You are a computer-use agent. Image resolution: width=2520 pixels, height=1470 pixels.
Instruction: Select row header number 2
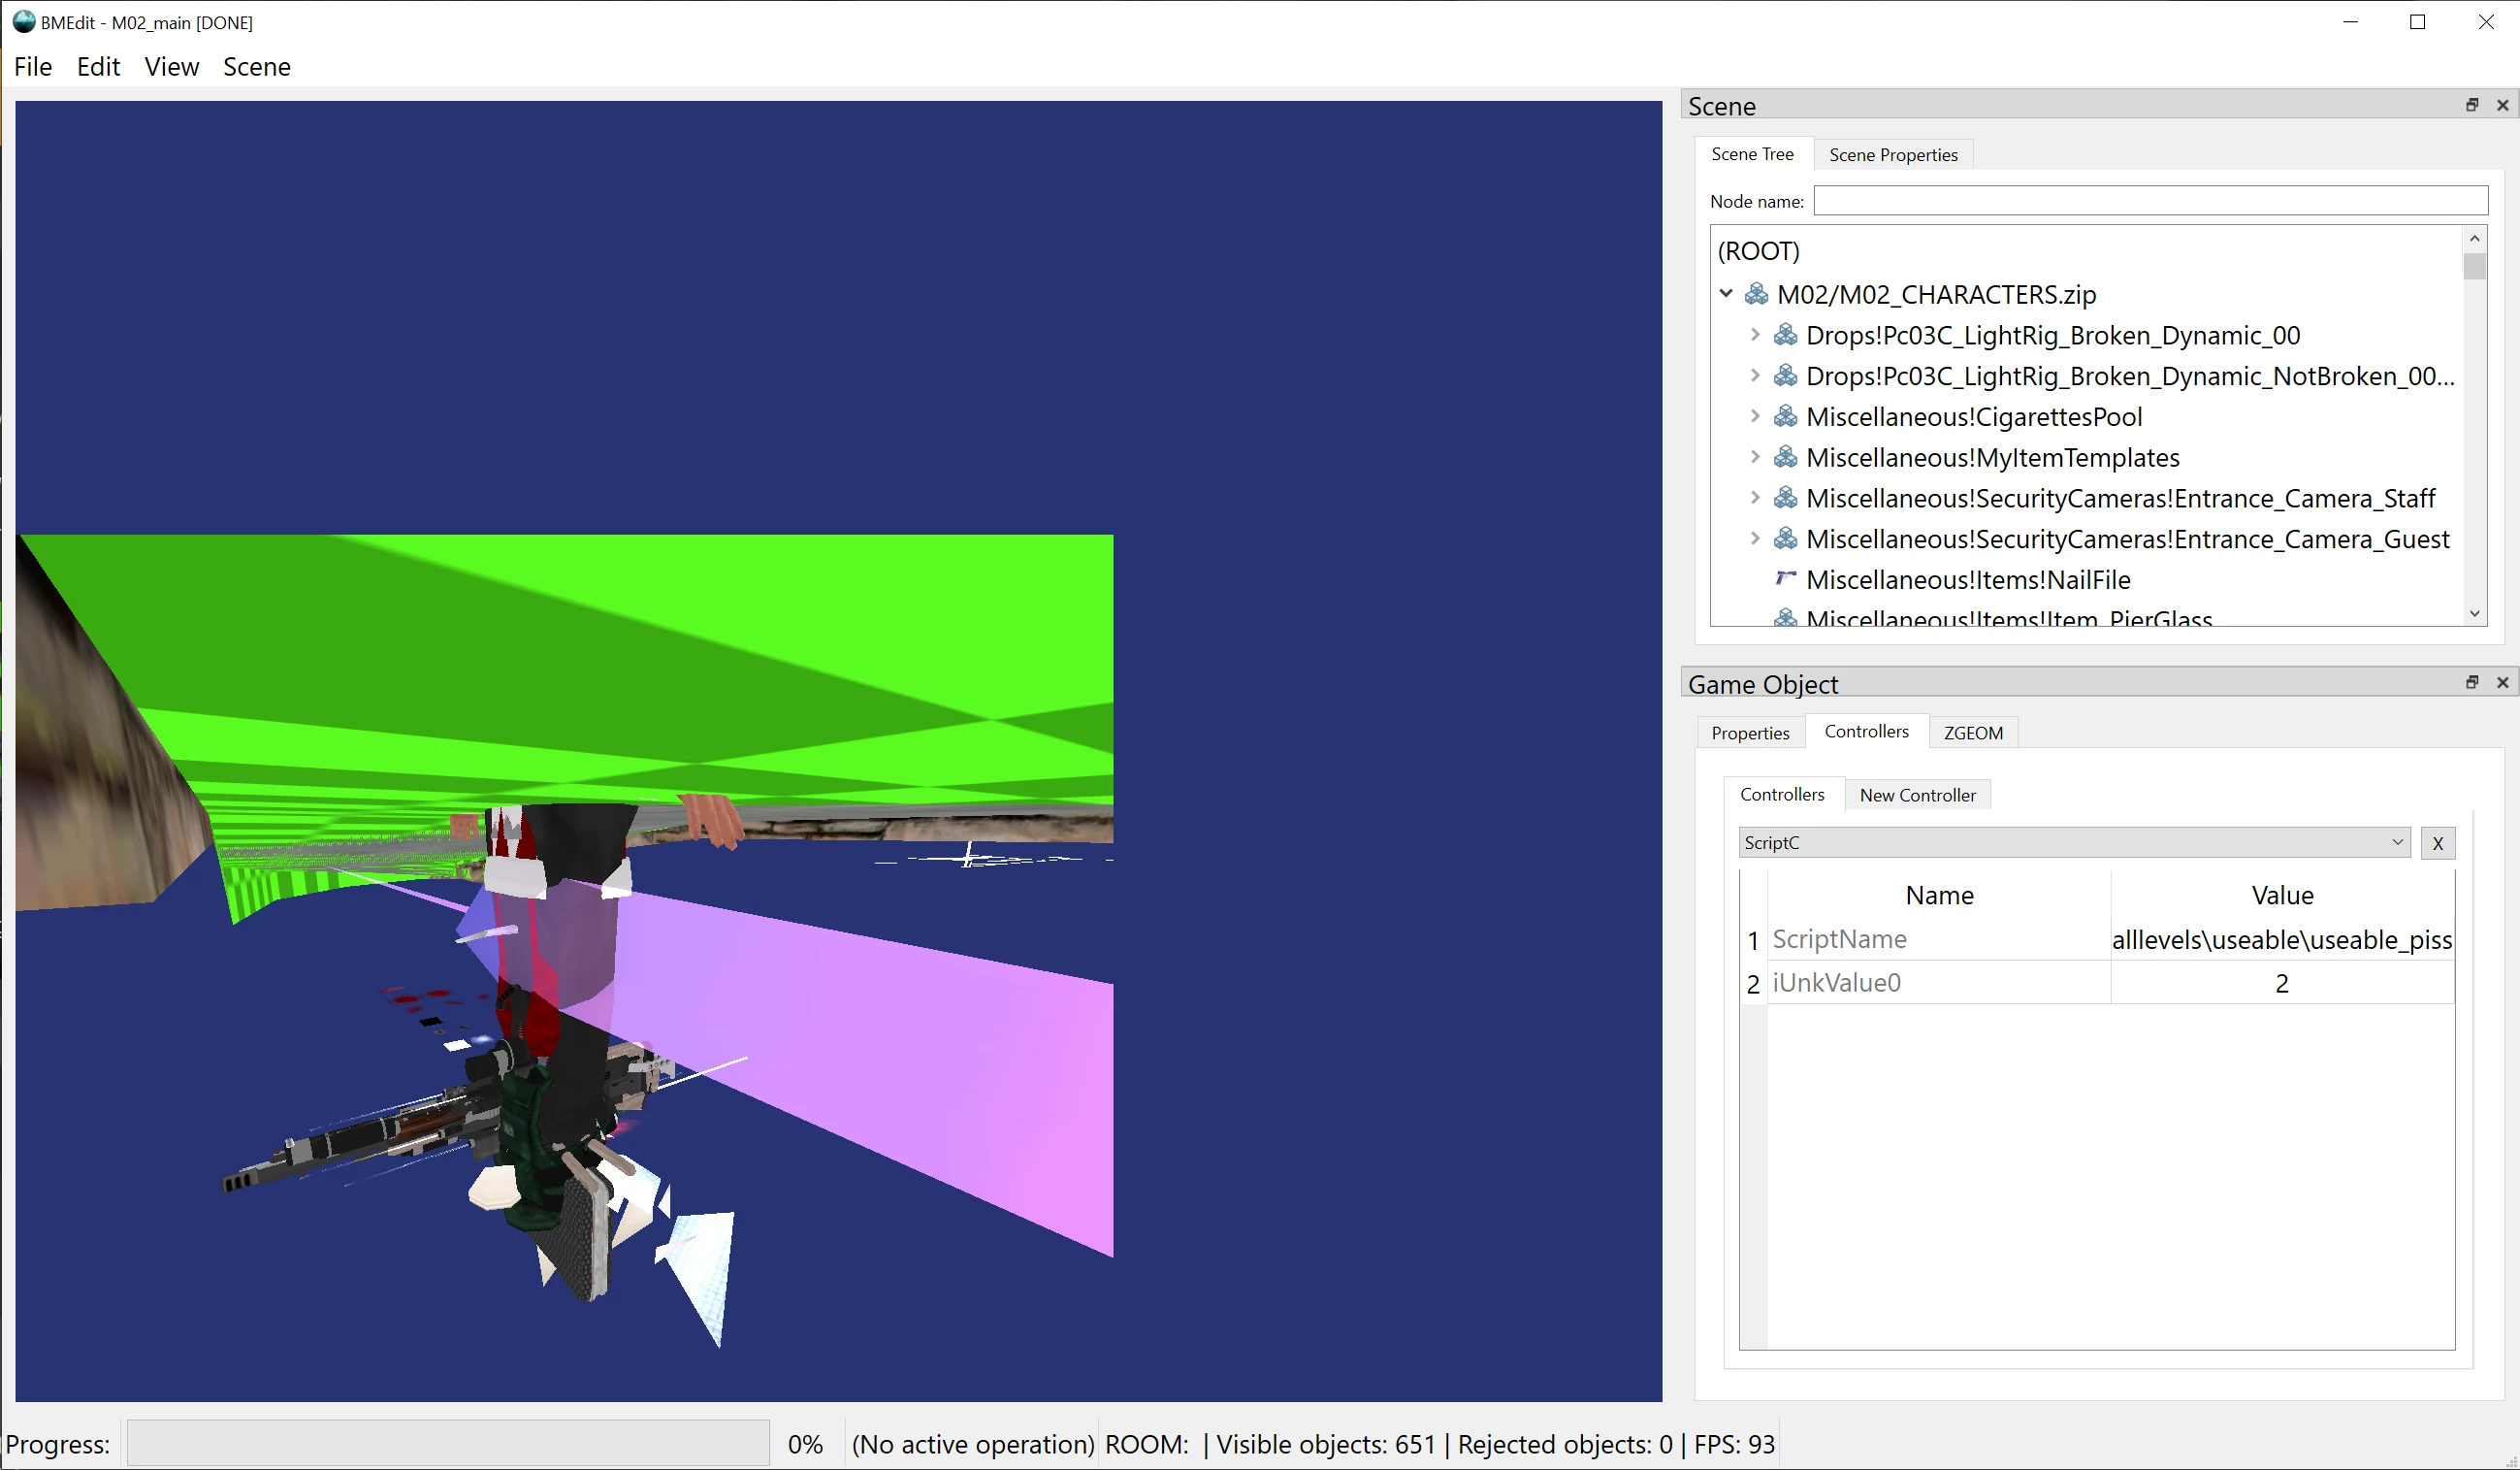[x=1753, y=984]
